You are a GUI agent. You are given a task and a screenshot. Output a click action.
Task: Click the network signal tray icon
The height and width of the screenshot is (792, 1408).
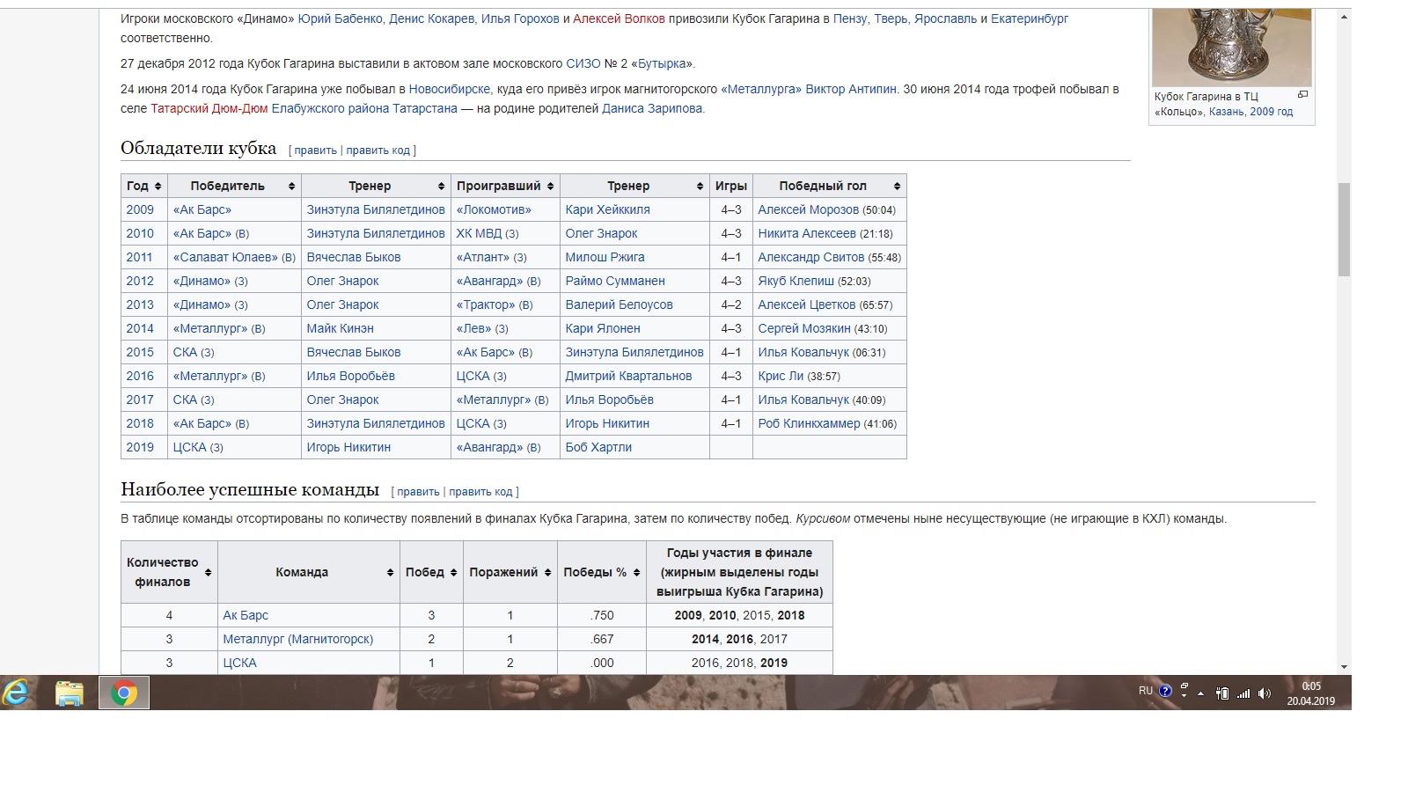click(1243, 693)
